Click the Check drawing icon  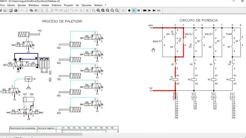[x=123, y=10]
